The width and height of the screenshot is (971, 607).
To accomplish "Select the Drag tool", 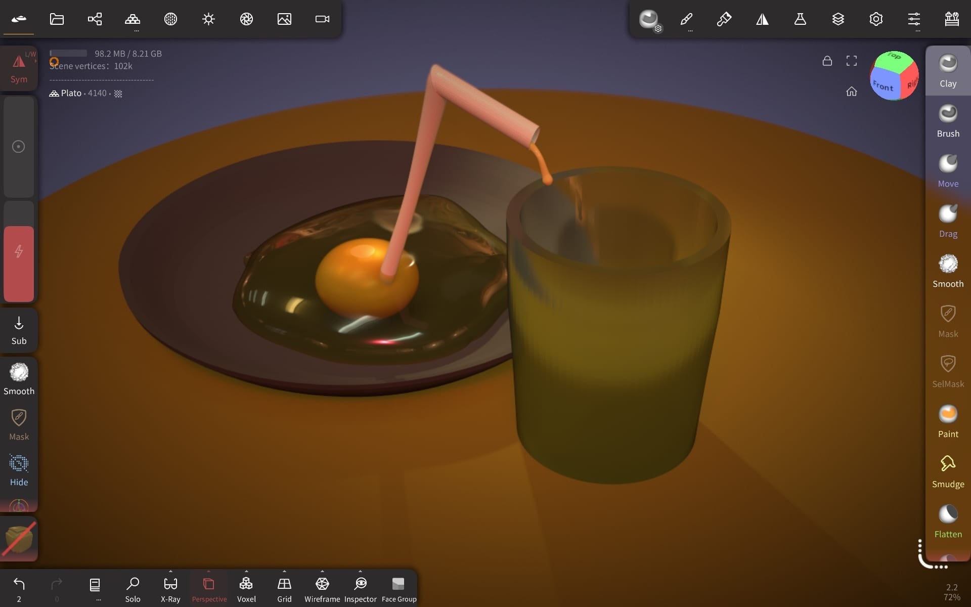I will (948, 221).
